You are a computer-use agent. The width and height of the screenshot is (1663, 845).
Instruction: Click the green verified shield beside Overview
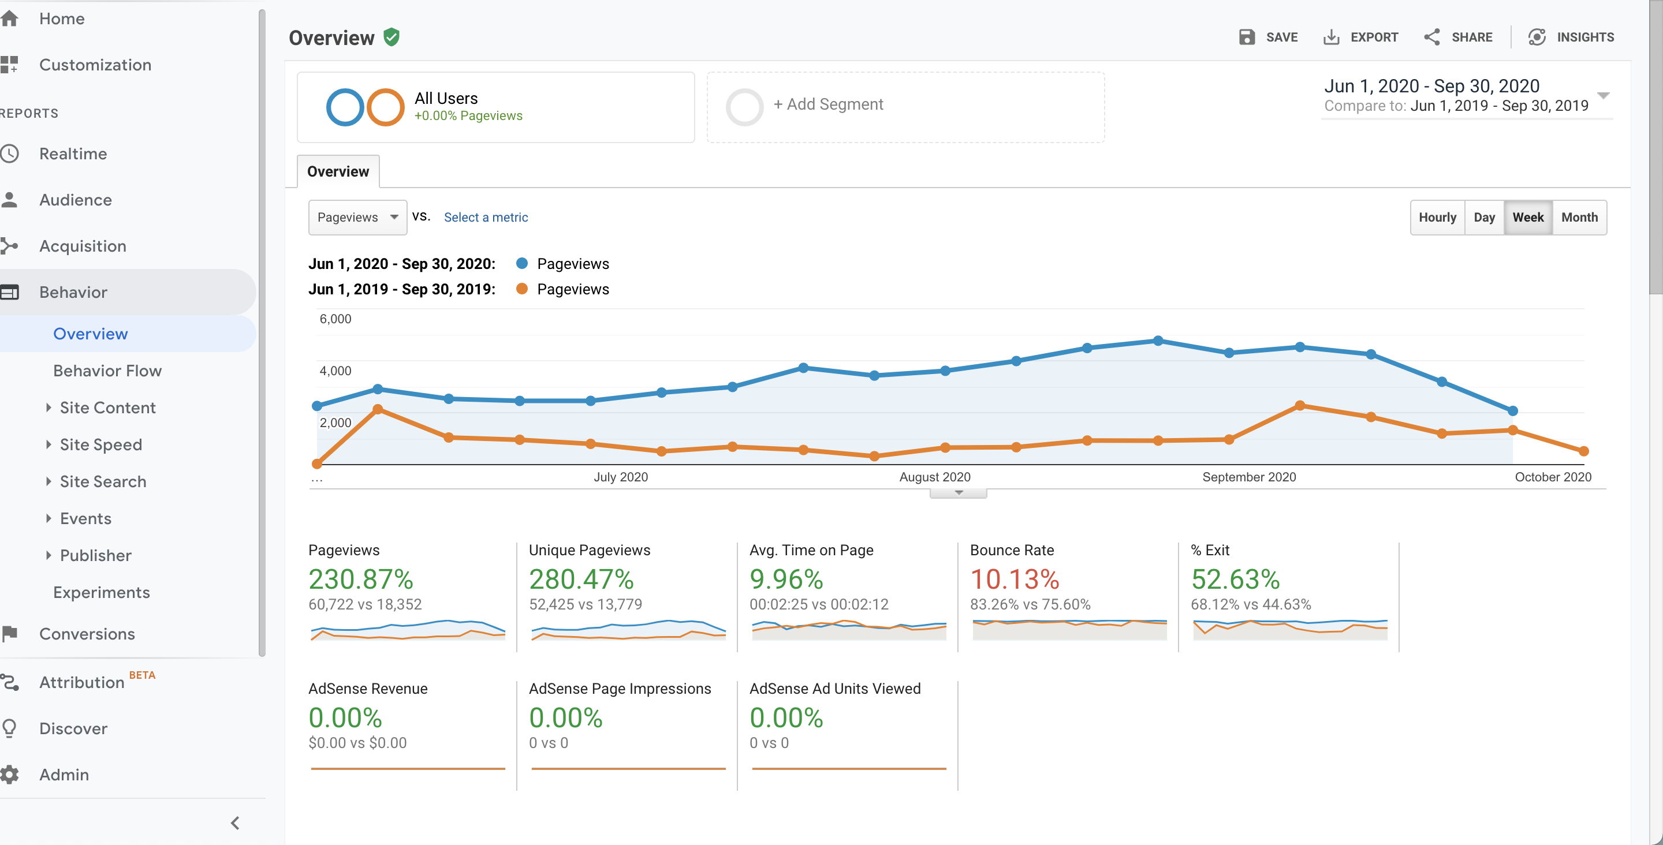point(391,38)
